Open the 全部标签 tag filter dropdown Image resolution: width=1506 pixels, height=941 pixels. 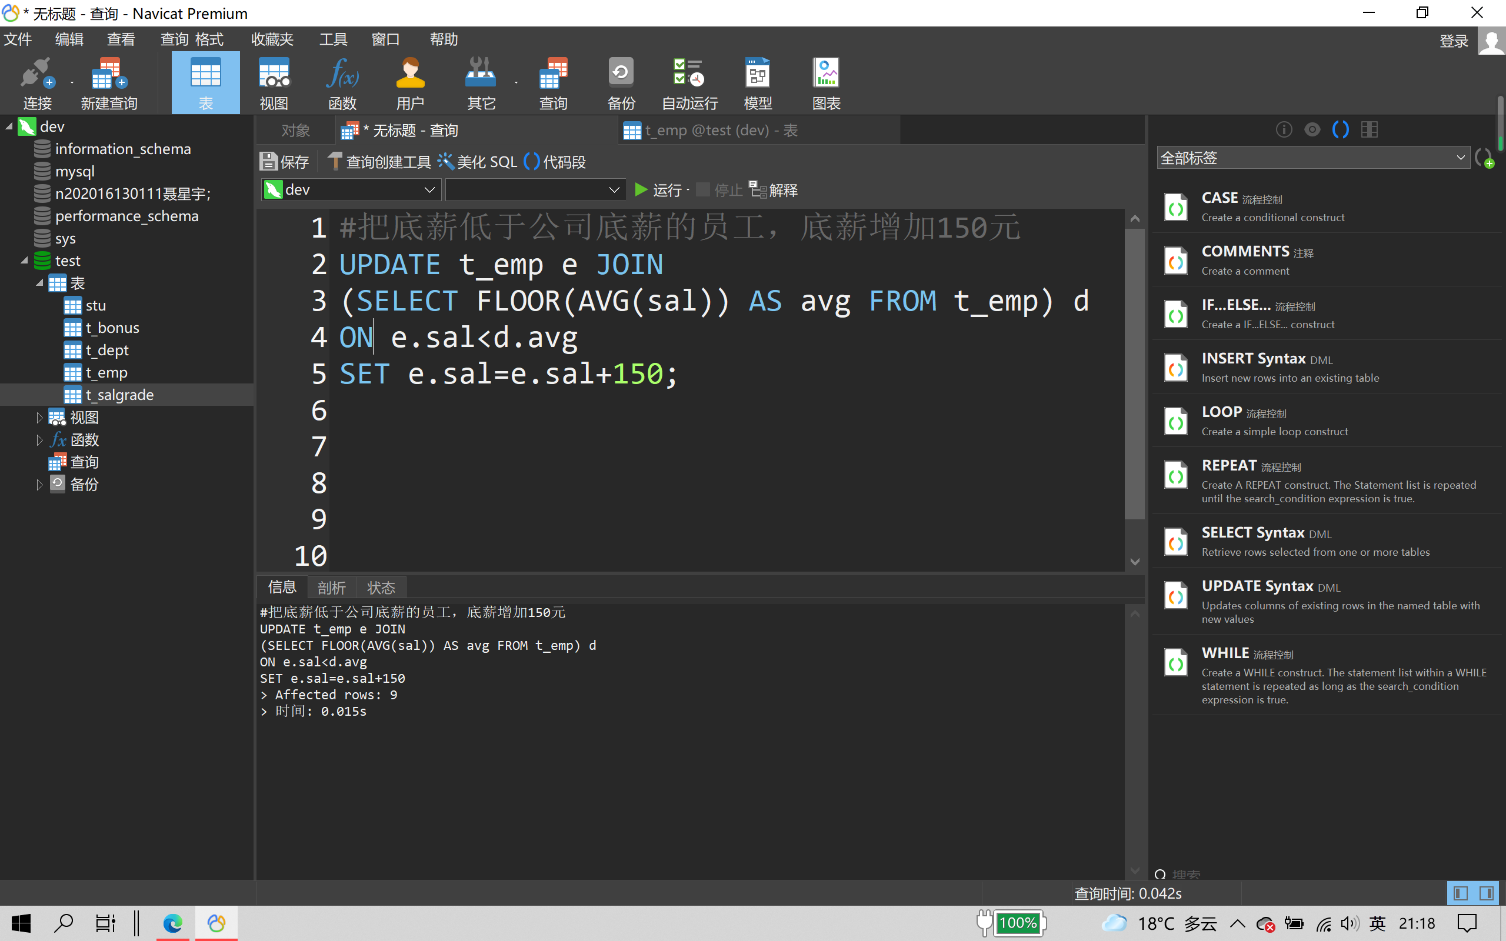[x=1313, y=158]
